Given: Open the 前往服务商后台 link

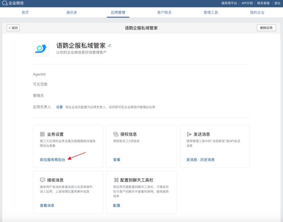Looking at the screenshot, I should pos(52,160).
